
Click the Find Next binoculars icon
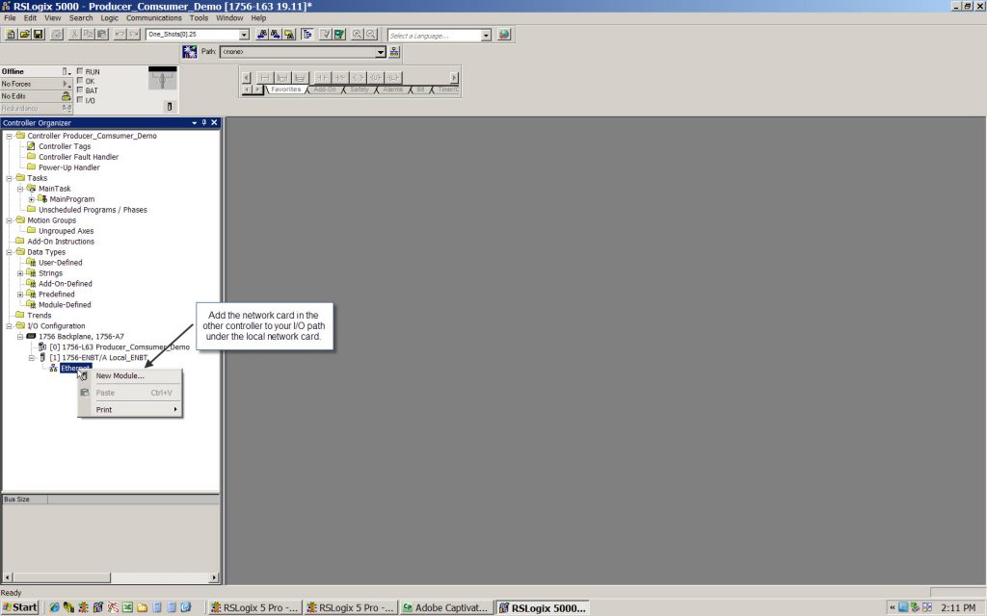(275, 35)
